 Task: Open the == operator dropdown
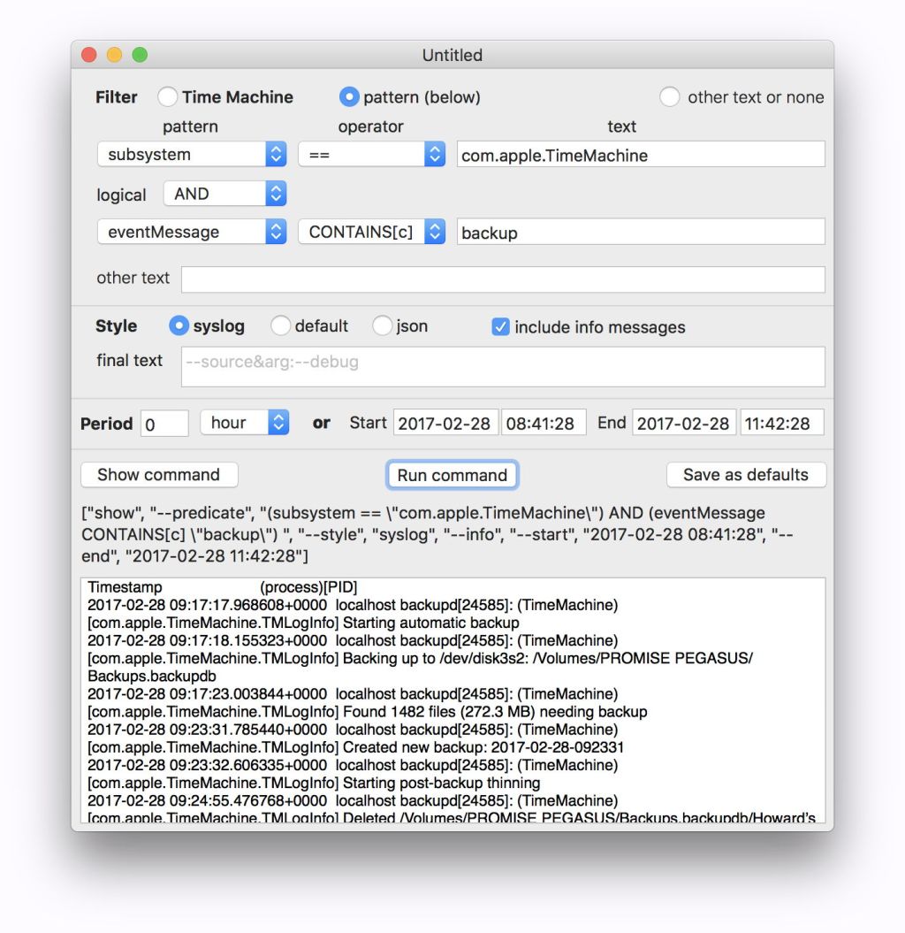point(370,155)
